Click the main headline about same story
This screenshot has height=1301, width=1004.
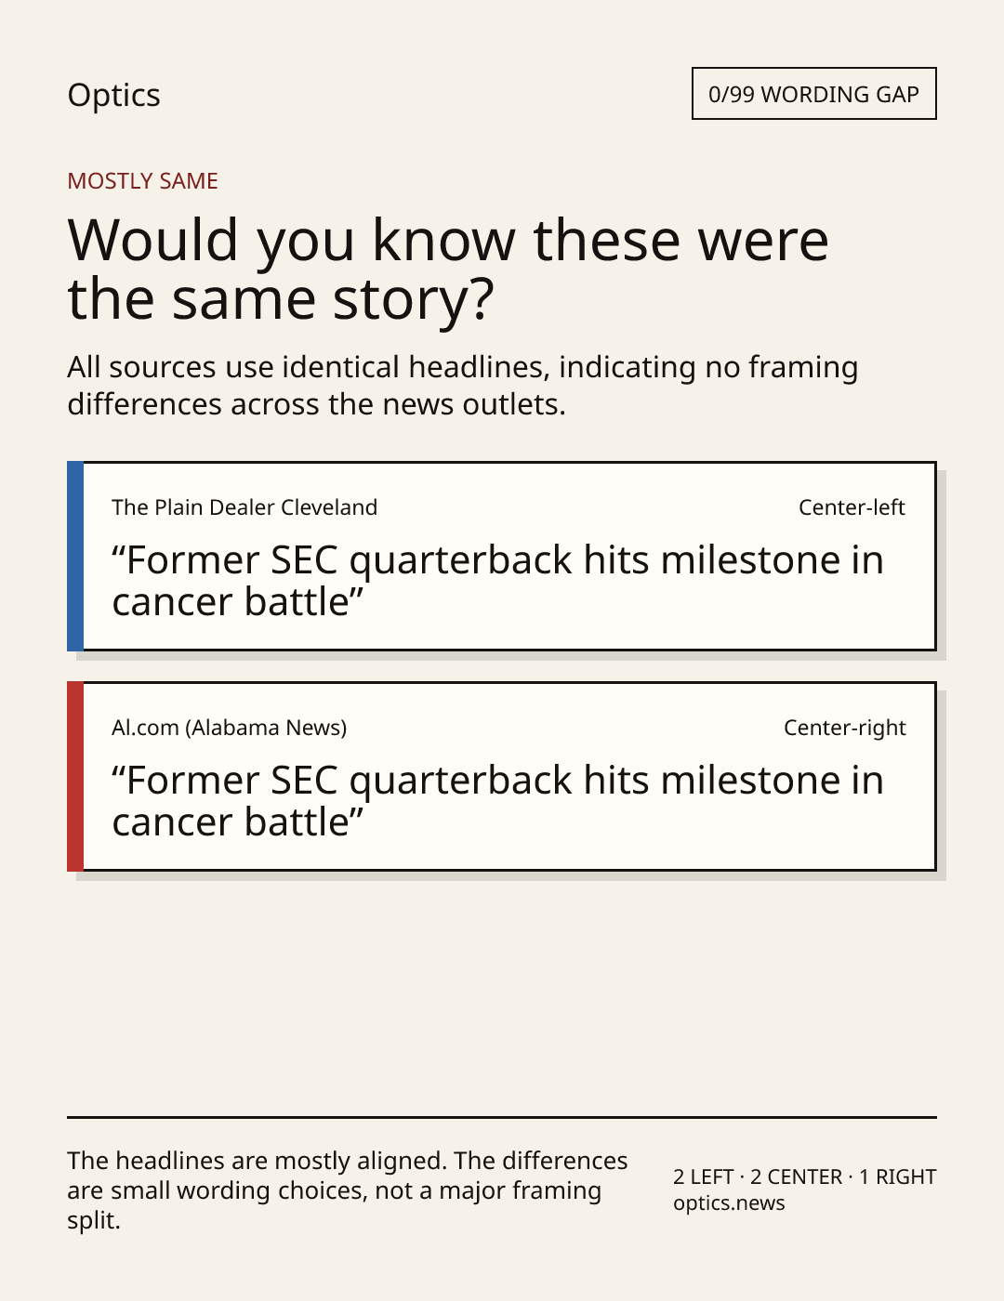pos(448,269)
